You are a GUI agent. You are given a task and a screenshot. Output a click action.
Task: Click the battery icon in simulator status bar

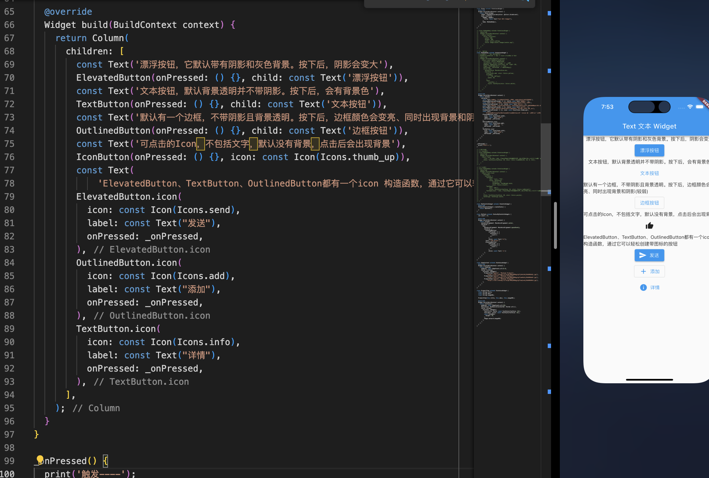(x=699, y=107)
